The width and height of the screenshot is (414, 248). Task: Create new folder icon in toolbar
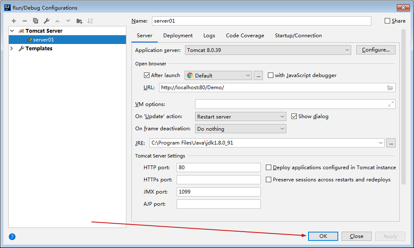79,21
